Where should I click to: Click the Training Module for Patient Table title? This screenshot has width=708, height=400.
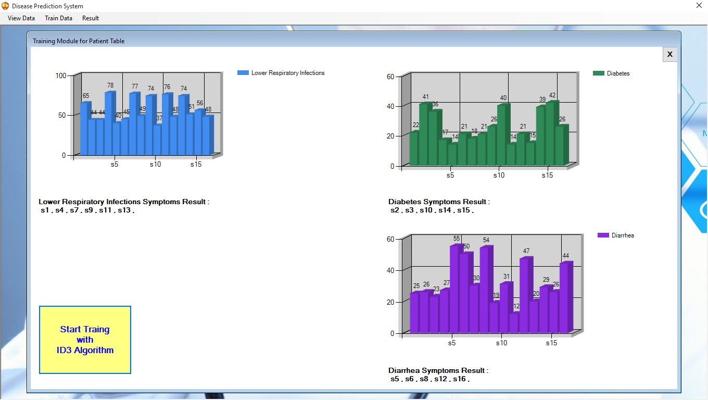pos(79,41)
